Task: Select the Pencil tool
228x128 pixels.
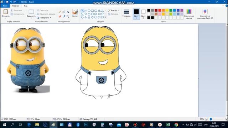Action: (x=60, y=12)
